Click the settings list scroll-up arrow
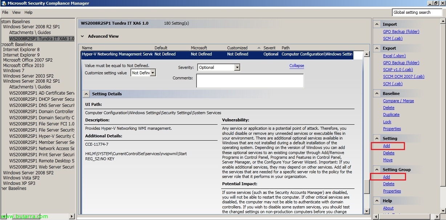This screenshot has width=446, height=220. click(x=366, y=54)
